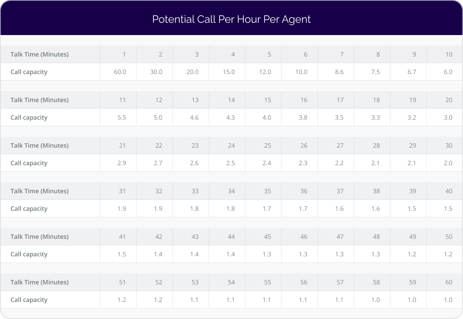Click the 'Potential Call Per Hour Per Agent' title
The image size is (463, 319).
231,19
